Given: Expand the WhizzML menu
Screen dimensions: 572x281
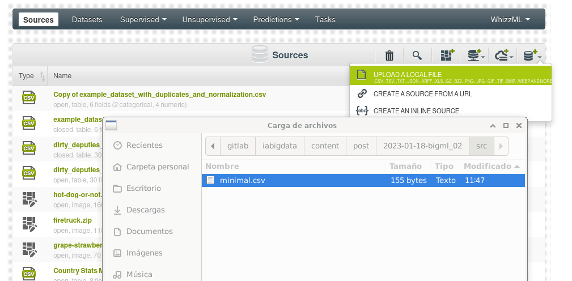Looking at the screenshot, I should click(x=510, y=19).
